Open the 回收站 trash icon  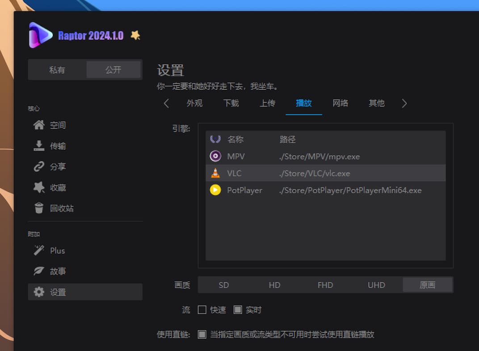39,208
